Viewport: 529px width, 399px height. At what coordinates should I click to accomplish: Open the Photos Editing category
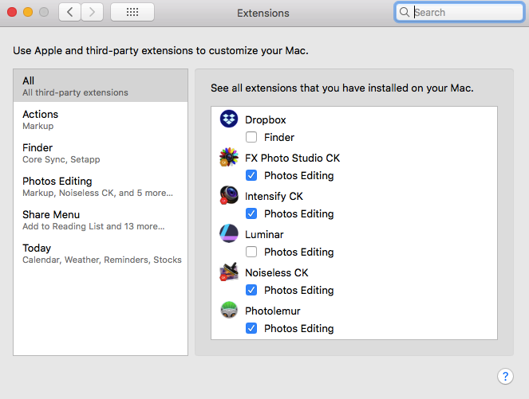(101, 186)
